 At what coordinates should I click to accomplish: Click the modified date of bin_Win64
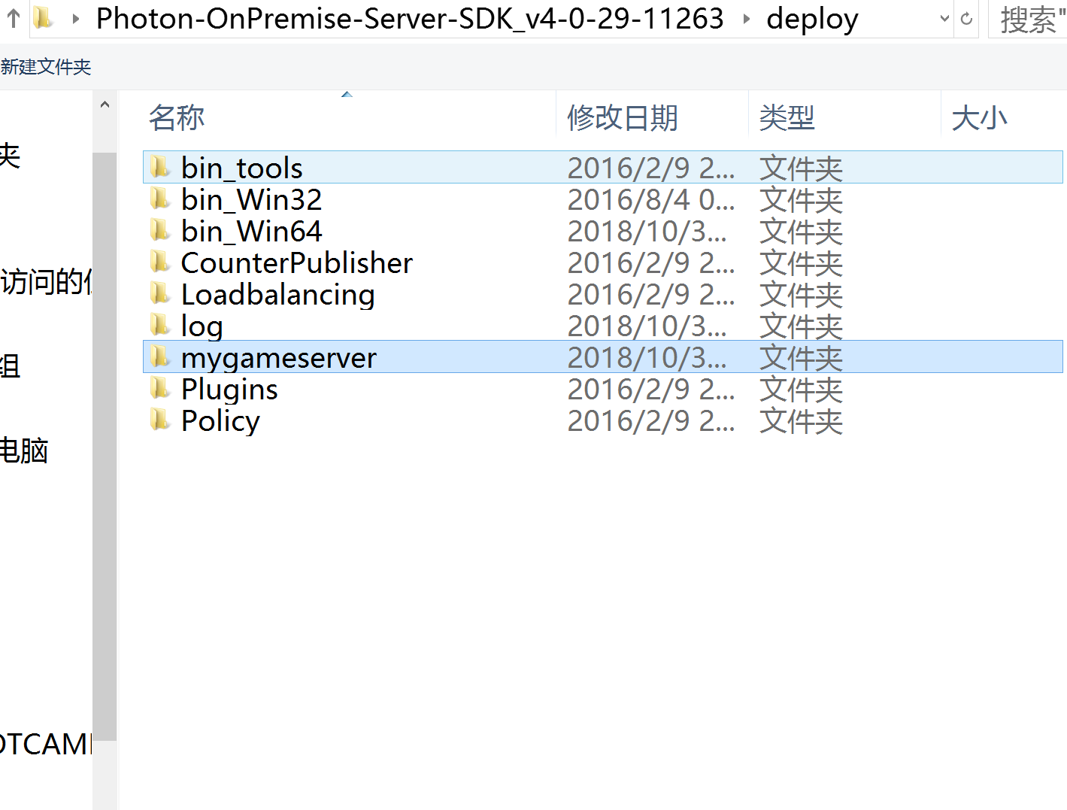pos(647,232)
